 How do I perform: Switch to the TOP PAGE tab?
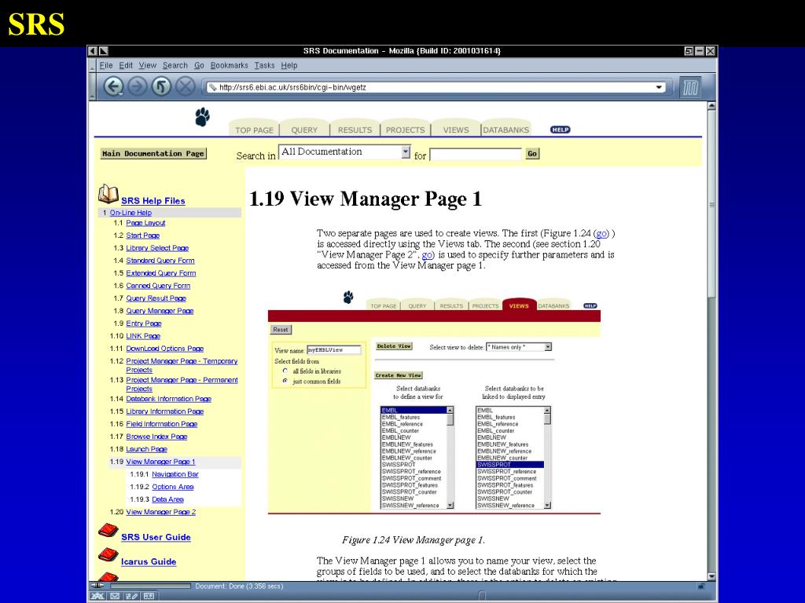pos(254,130)
